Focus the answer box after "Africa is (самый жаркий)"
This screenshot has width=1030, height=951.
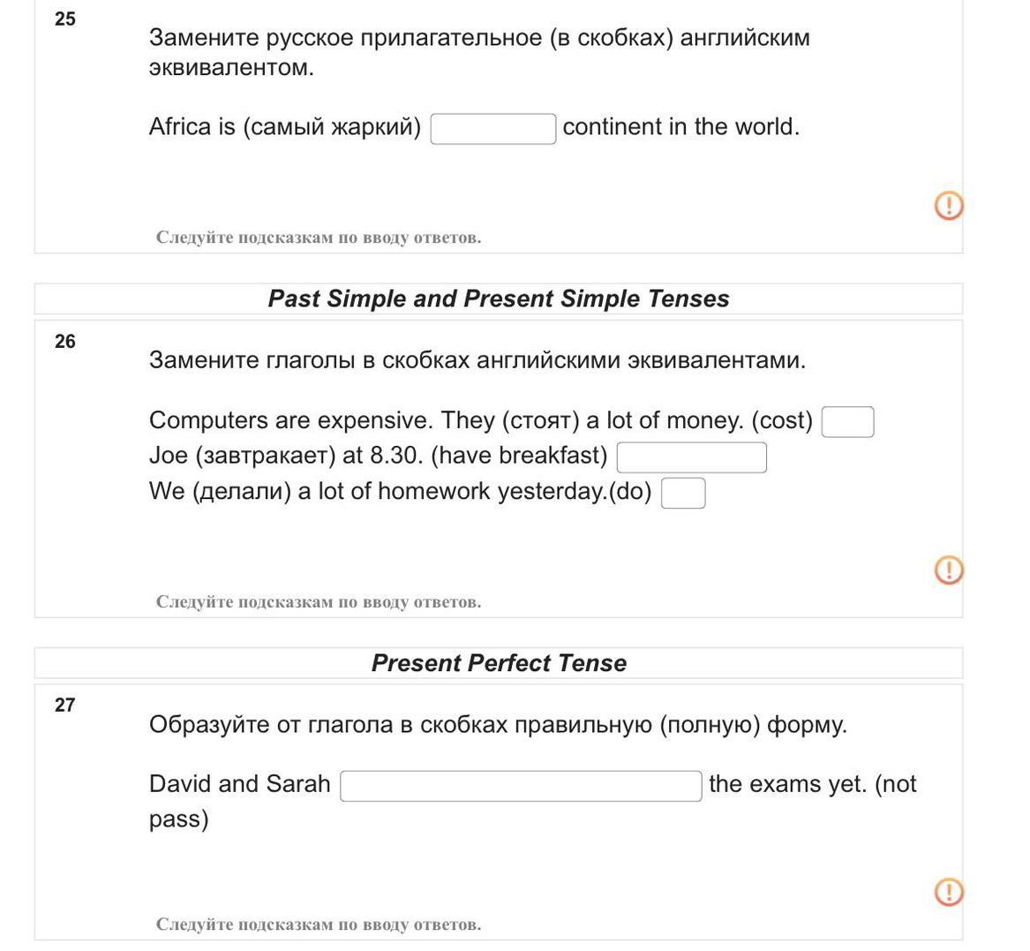coord(492,129)
